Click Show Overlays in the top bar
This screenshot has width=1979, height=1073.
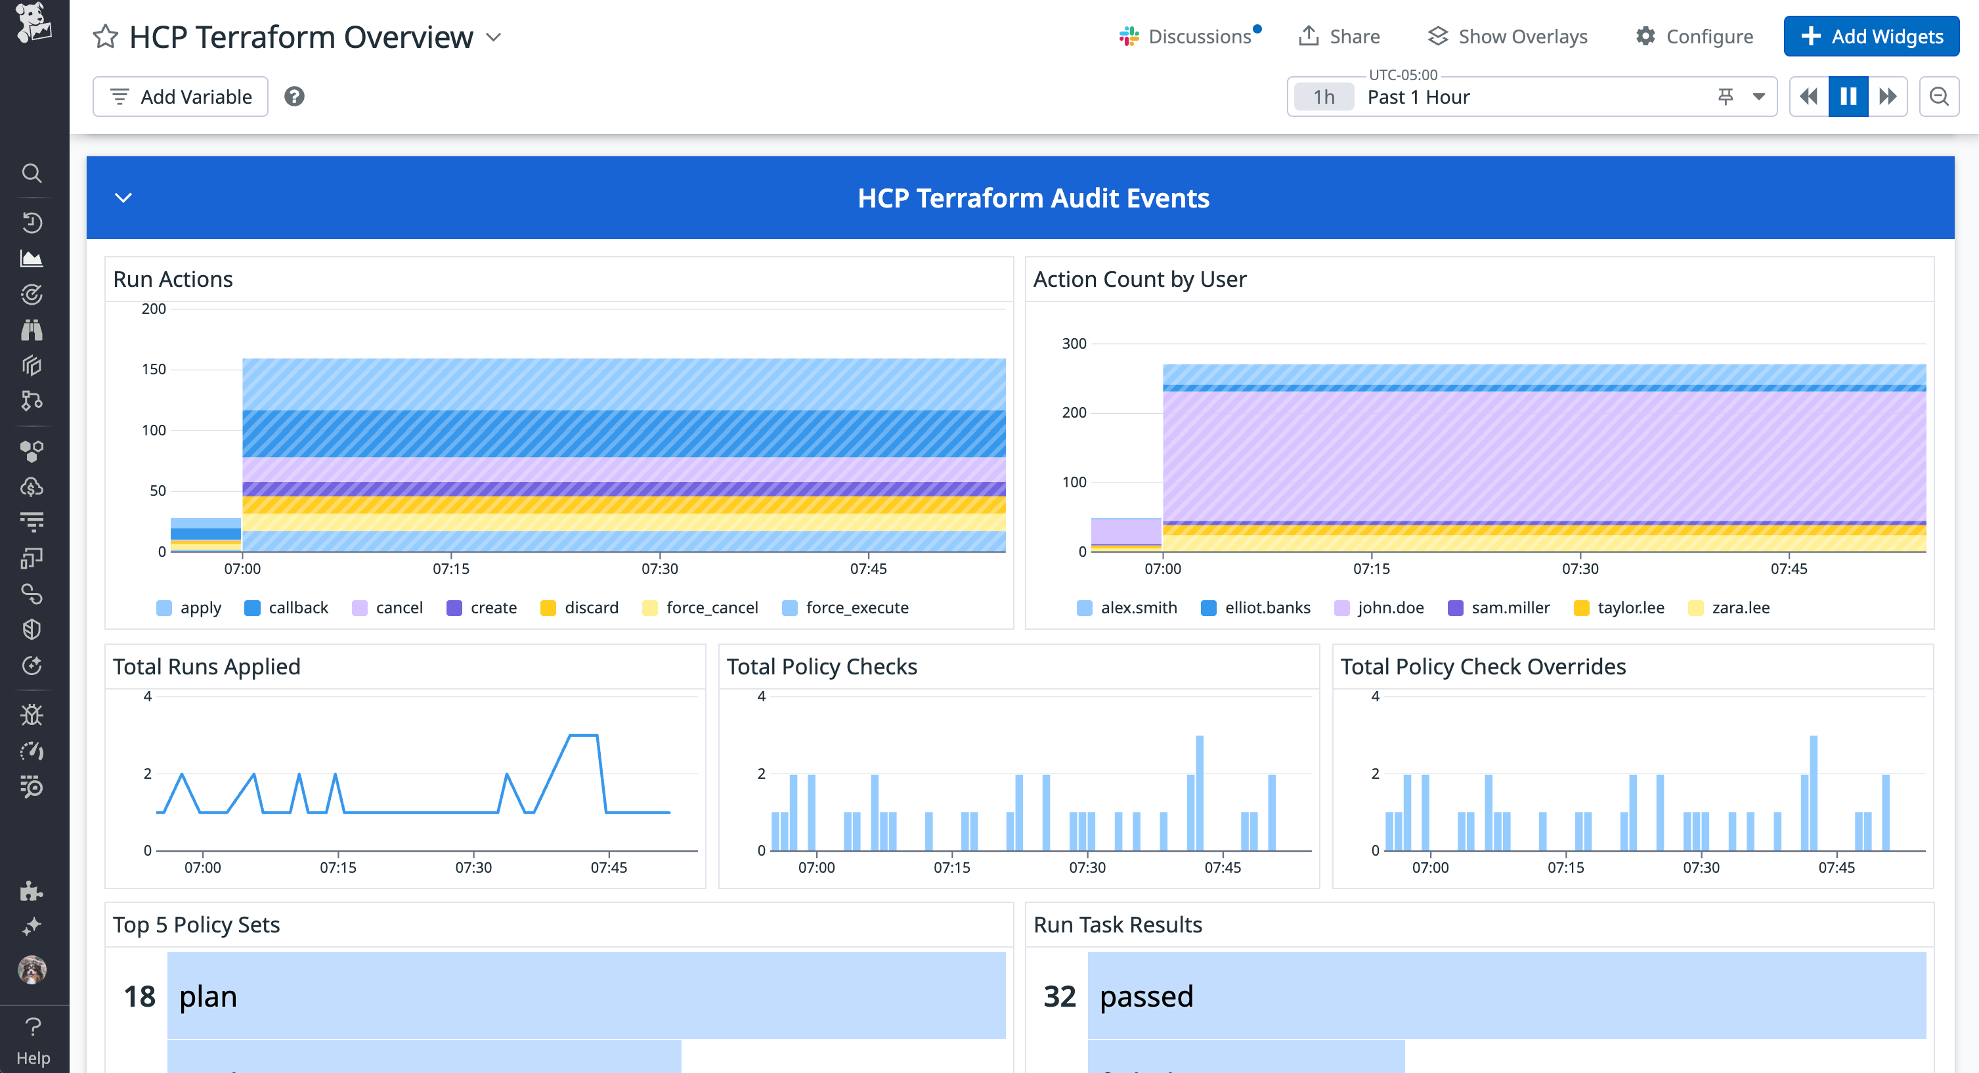(x=1508, y=35)
